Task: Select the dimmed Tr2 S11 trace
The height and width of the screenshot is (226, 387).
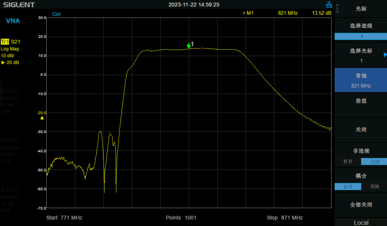Action: pos(10,91)
